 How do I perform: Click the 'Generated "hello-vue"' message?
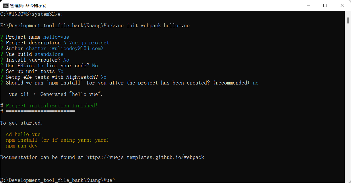tap(71, 94)
